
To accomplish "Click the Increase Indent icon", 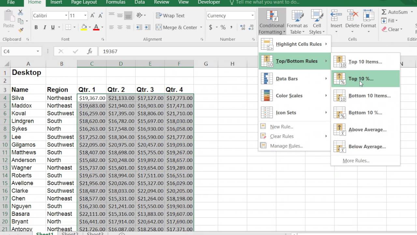I will click(148, 27).
